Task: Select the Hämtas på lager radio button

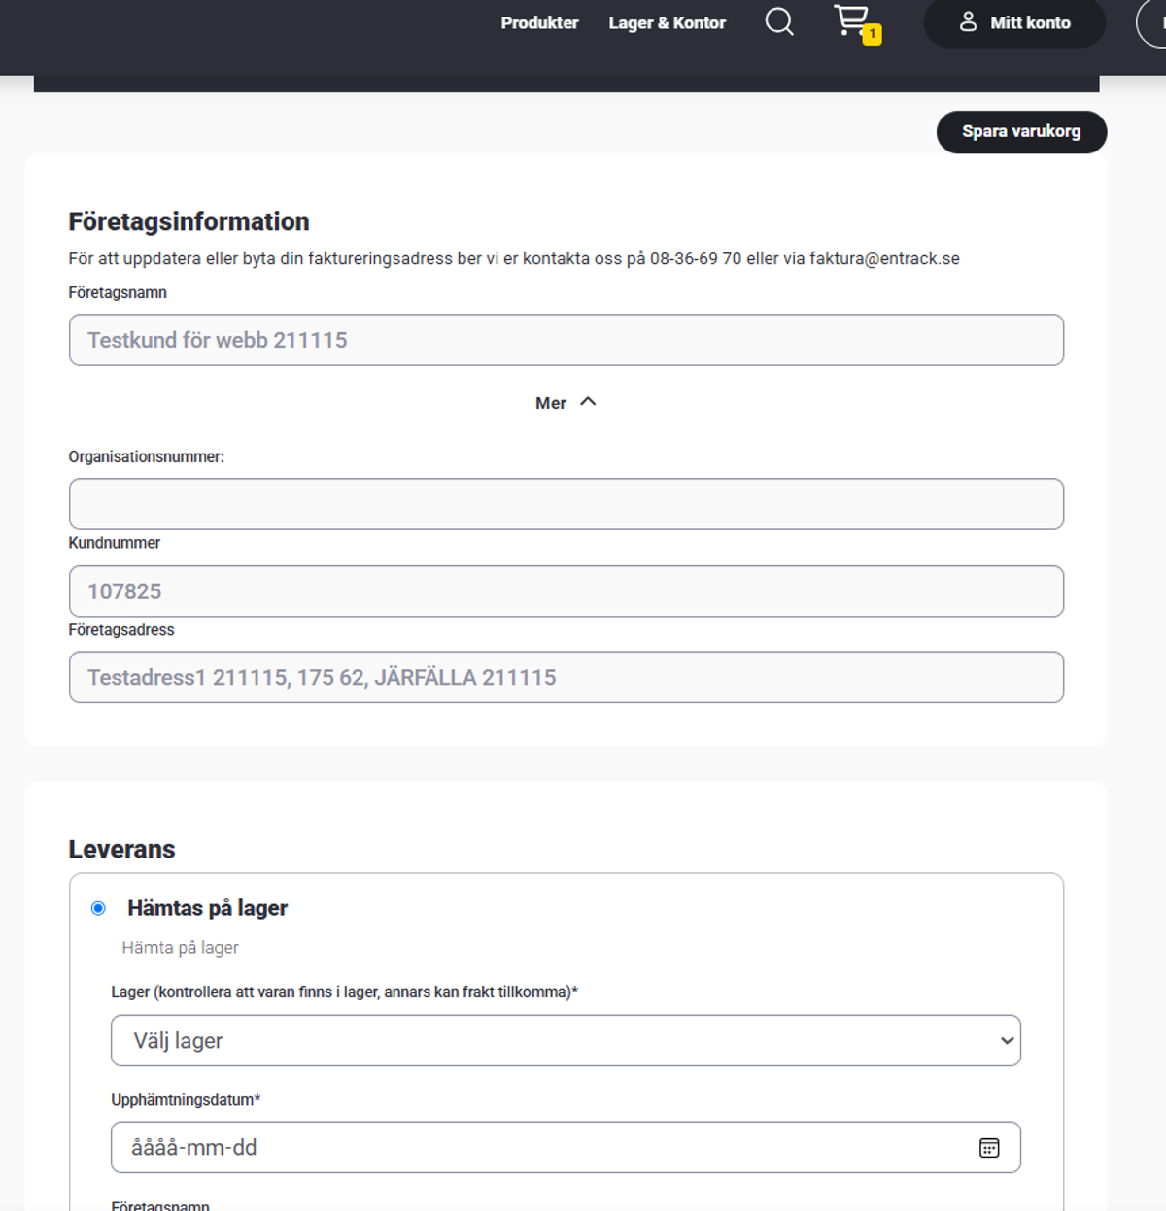Action: pos(98,908)
